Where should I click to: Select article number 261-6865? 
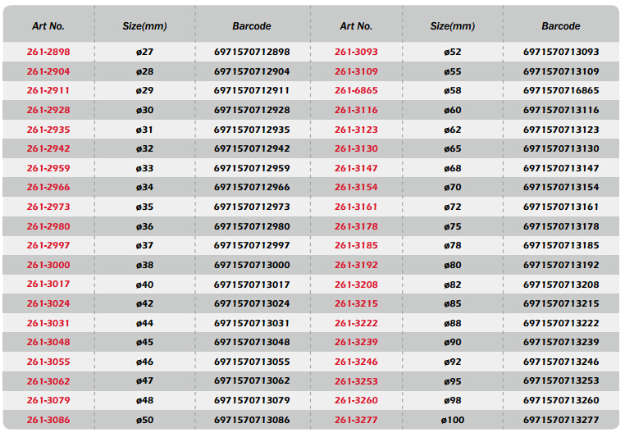pyautogui.click(x=356, y=90)
